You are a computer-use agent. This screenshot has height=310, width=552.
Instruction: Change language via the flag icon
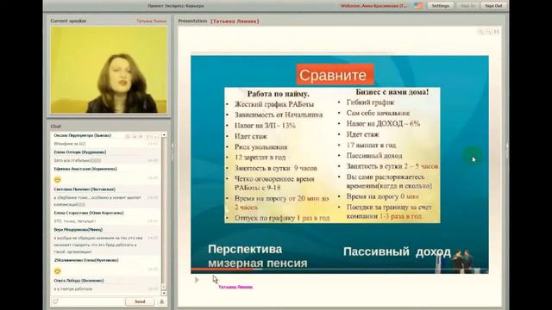(x=417, y=6)
